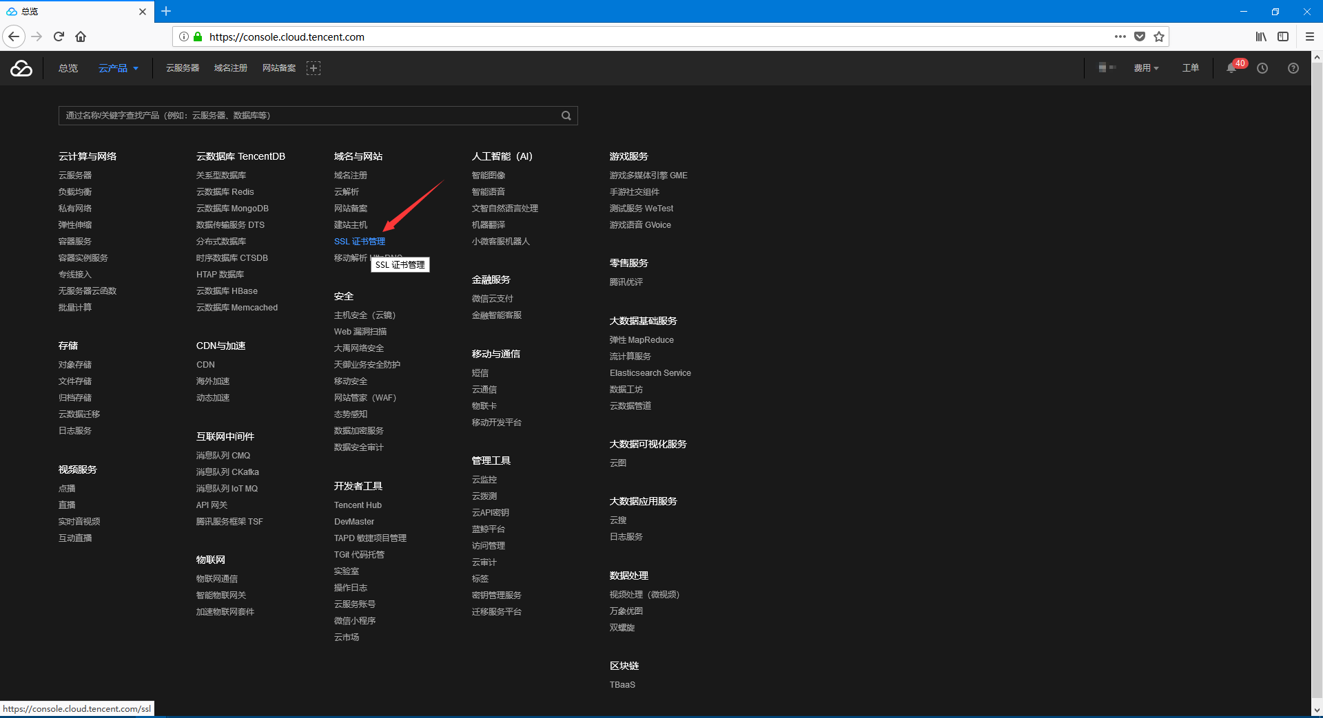Image resolution: width=1323 pixels, height=718 pixels.
Task: Open 弹性 MapReduce link
Action: pos(642,340)
